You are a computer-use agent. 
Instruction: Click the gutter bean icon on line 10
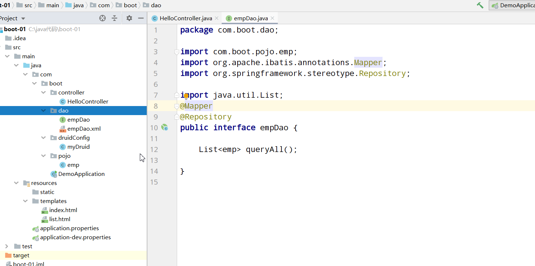coord(165,127)
